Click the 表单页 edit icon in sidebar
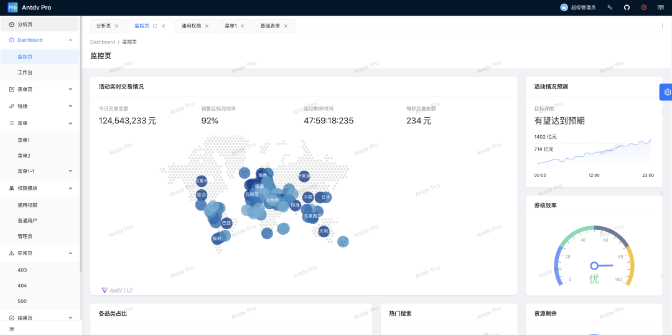This screenshot has height=335, width=672. [x=12, y=89]
